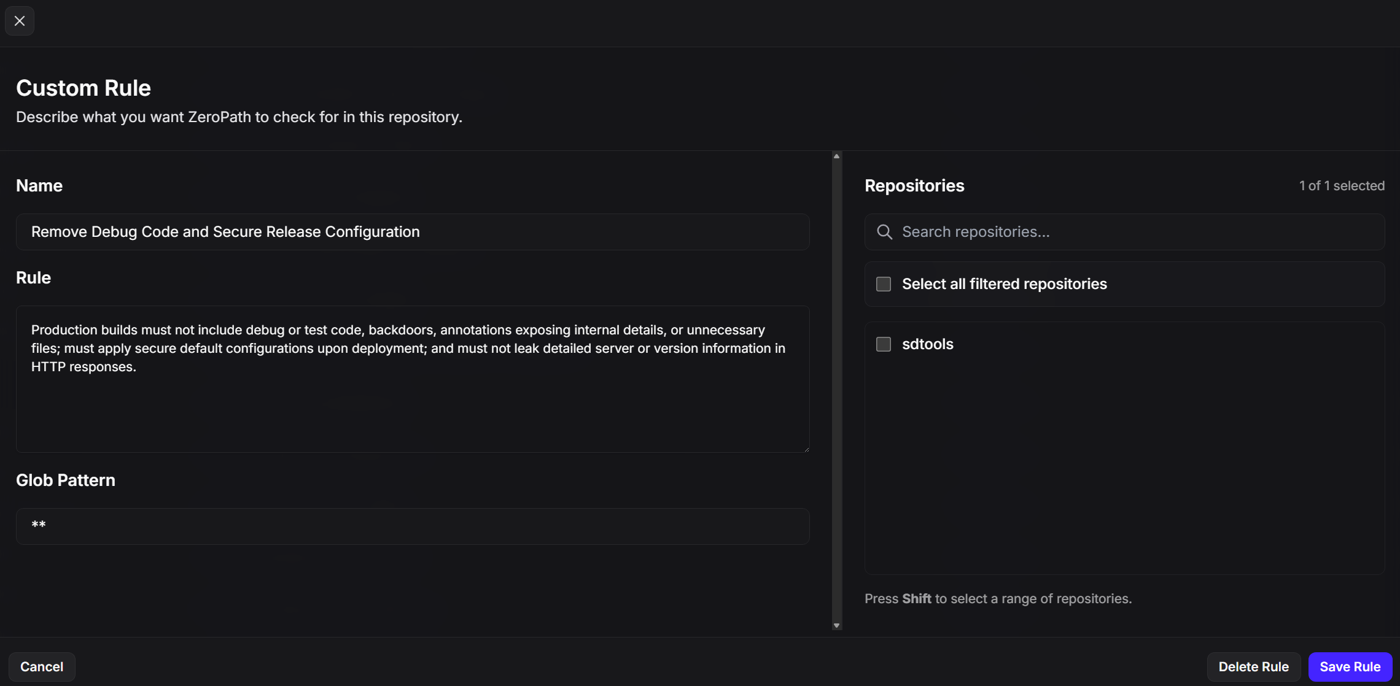This screenshot has height=686, width=1400.
Task: Click the scrollbar down arrow
Action: 836,625
